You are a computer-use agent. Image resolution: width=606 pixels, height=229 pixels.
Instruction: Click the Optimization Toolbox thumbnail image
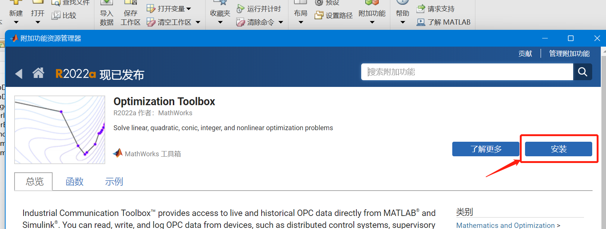point(60,130)
